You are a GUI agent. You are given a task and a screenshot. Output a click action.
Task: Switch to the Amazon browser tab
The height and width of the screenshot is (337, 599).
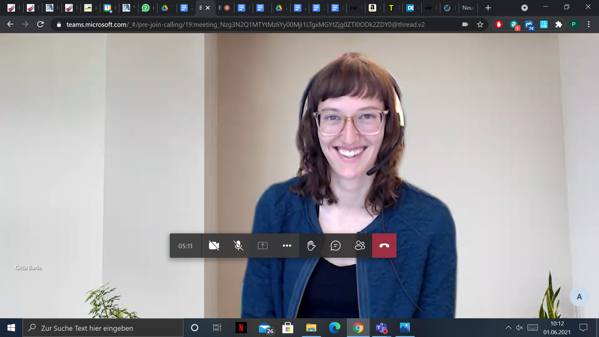coord(373,8)
